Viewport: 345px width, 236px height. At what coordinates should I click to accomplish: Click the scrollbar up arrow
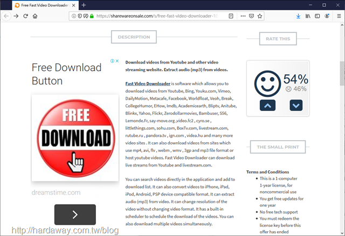coord(342,24)
